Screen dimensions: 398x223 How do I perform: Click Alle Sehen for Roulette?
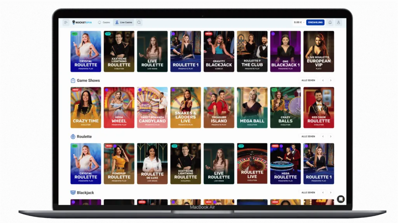tap(308, 137)
